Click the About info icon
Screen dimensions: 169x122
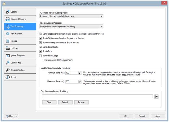point(8,77)
